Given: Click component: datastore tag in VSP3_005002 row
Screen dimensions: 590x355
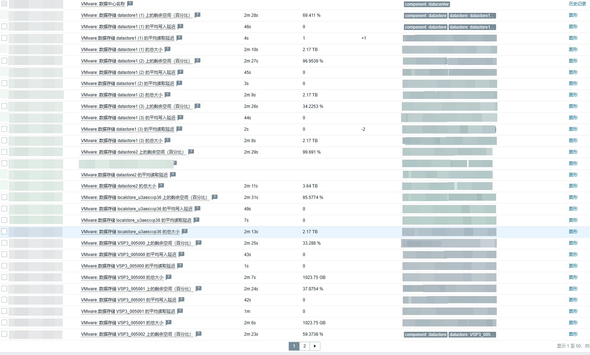Looking at the screenshot, I should pos(425,335).
